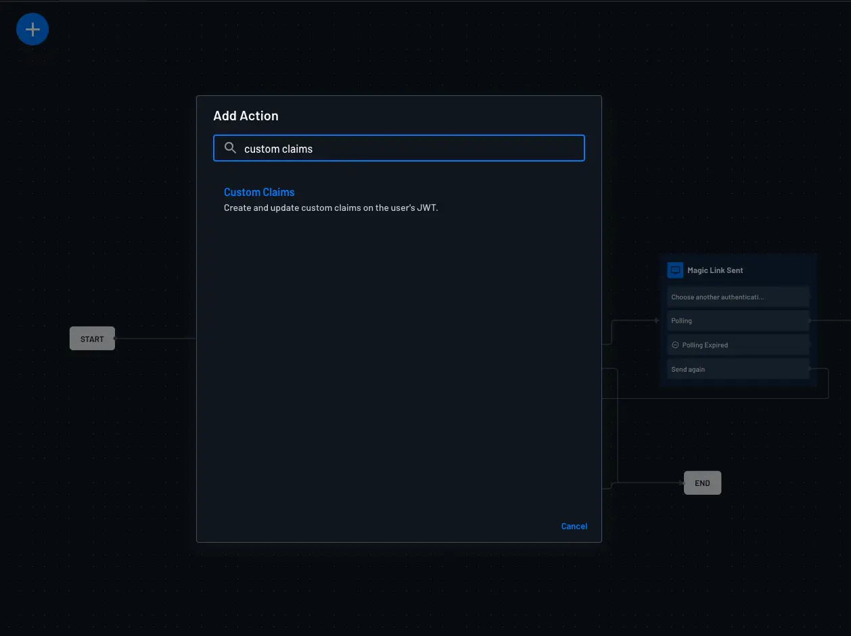Open the Polling connector settings
This screenshot has height=636, width=851.
(x=737, y=320)
